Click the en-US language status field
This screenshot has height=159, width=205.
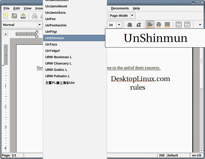[x=196, y=155]
